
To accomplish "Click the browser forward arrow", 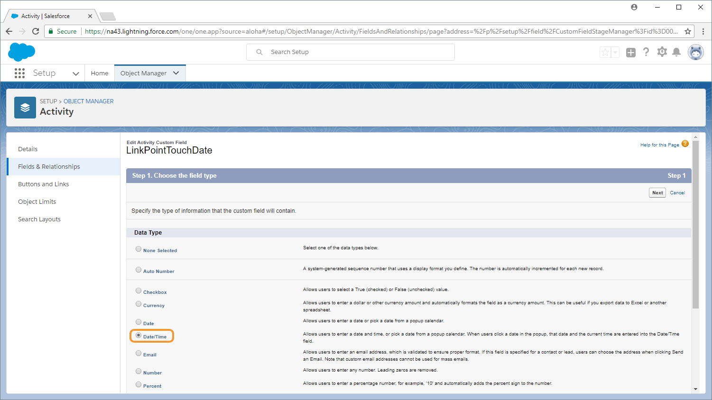I will [x=22, y=31].
